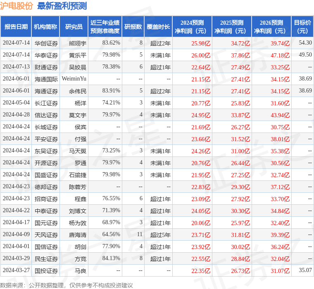314x289 pixels.
Task: Click the 研报数 column header
Action: pyautogui.click(x=133, y=26)
